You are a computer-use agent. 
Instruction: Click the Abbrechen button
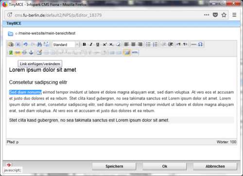[215, 166]
